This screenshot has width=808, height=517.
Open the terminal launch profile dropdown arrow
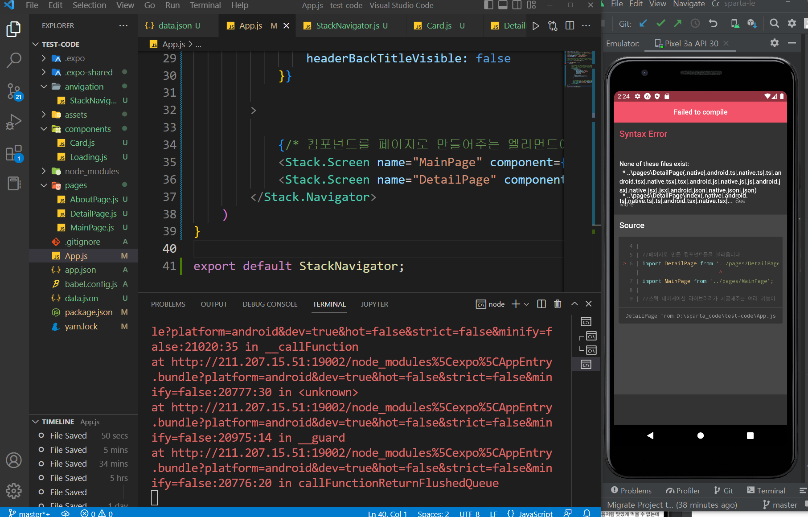tap(526, 304)
